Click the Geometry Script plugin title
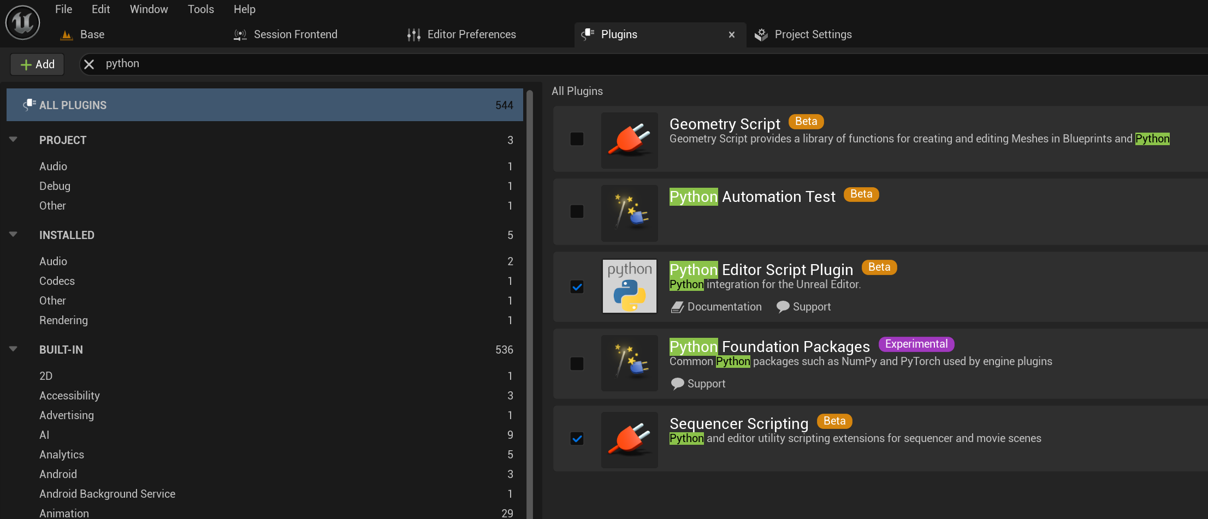Screen dimensions: 1208x519 click(x=725, y=124)
